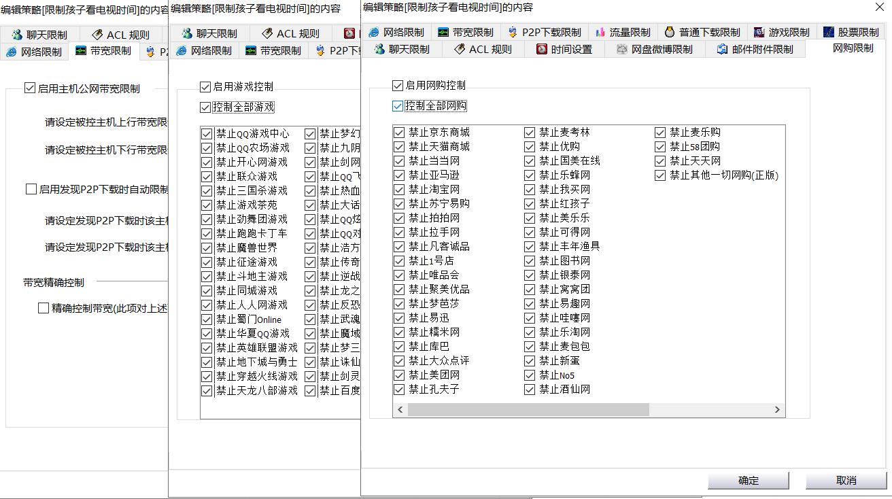The image size is (892, 499).
Task: Click 带宽限制 icon in leftmost window
Action: coord(81,51)
